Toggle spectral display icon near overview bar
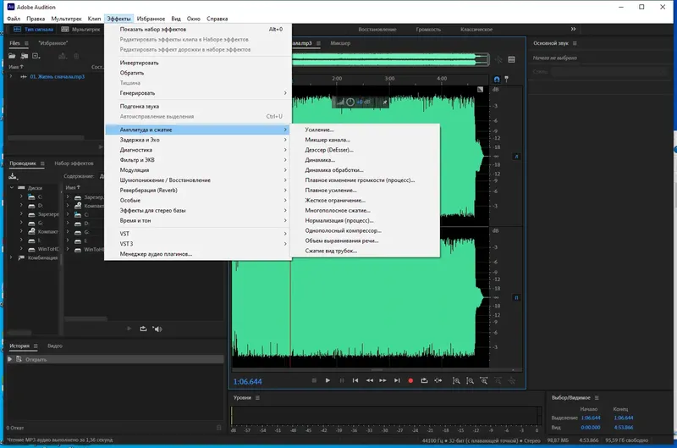677x448 pixels. click(x=512, y=59)
